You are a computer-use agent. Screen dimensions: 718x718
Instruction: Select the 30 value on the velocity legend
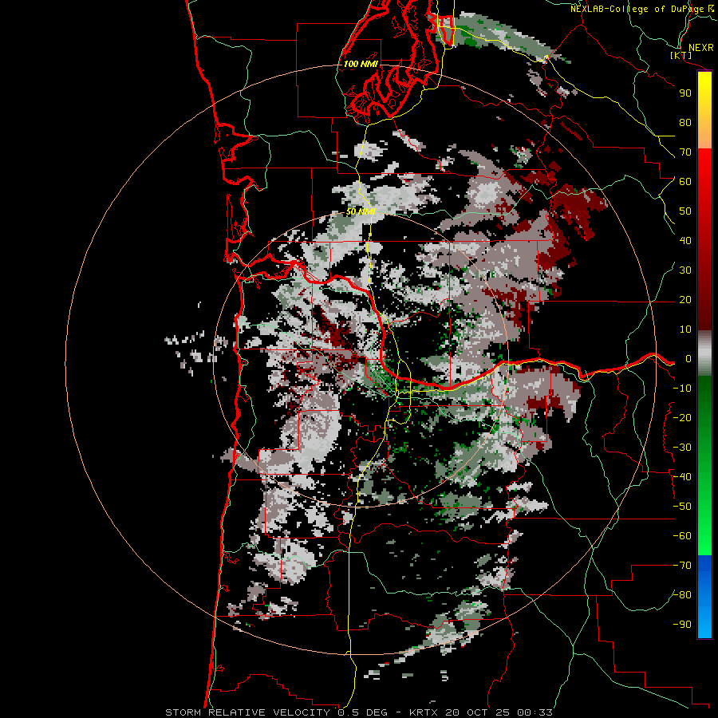(685, 270)
